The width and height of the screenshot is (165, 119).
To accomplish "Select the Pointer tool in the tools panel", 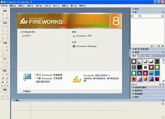I will pyautogui.click(x=3, y=14).
